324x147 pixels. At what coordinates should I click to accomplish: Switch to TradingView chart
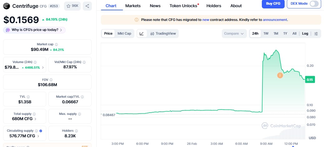click(x=163, y=34)
